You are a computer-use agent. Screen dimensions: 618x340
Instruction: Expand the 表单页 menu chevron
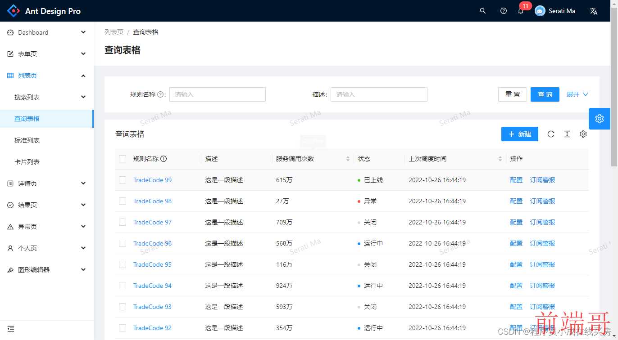[83, 54]
